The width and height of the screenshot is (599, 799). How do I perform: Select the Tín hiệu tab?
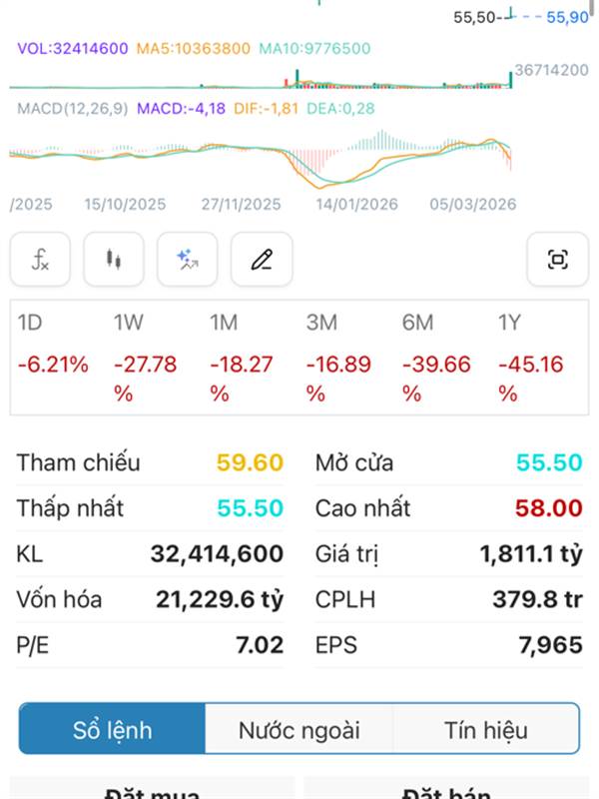pos(486,730)
